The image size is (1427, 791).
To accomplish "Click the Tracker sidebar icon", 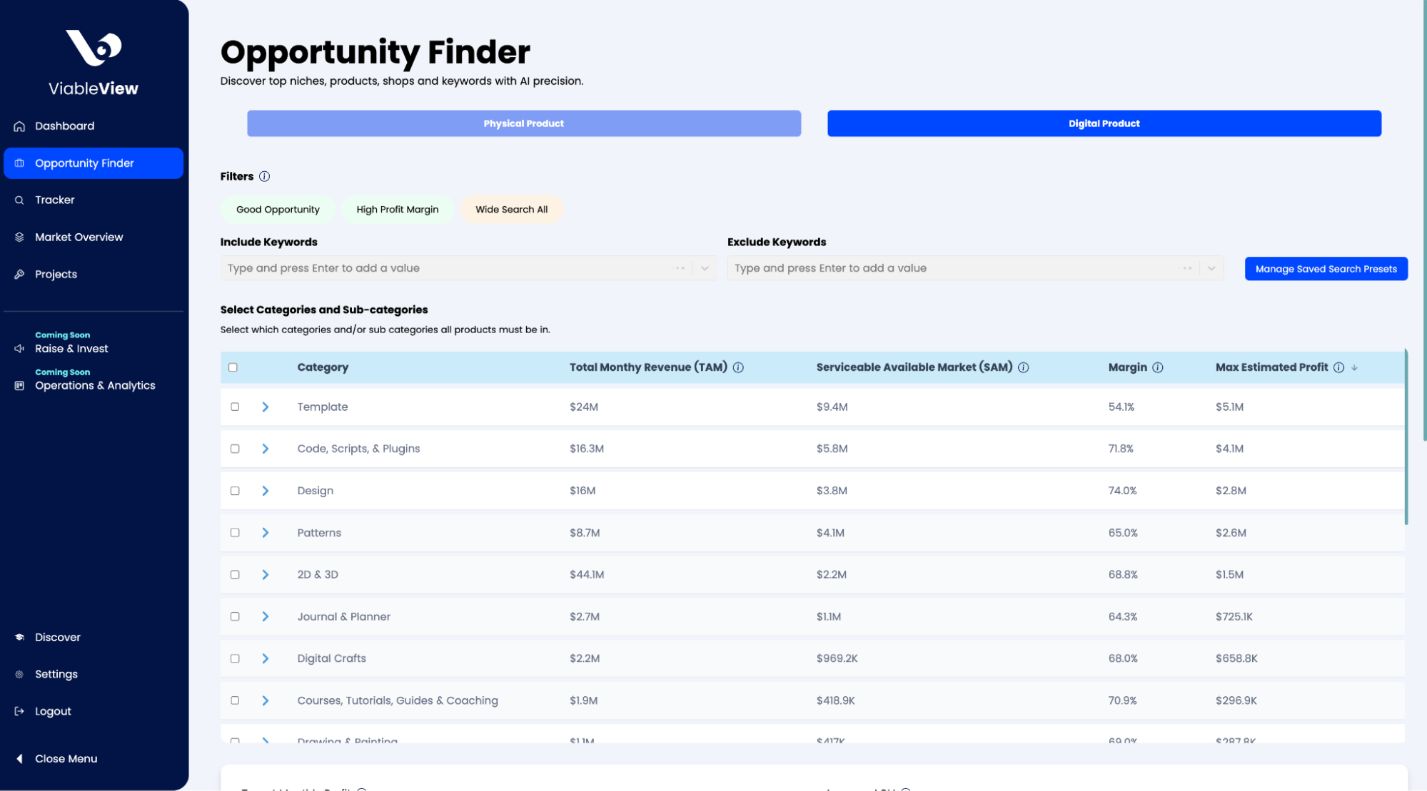I will click(x=19, y=200).
